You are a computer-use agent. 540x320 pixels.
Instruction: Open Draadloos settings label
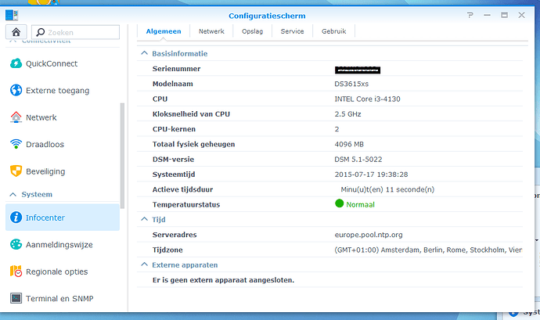click(45, 144)
